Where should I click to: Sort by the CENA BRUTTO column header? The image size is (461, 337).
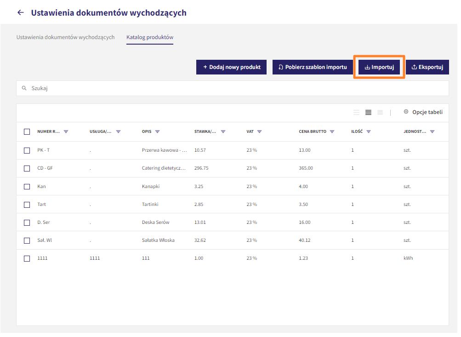[313, 132]
